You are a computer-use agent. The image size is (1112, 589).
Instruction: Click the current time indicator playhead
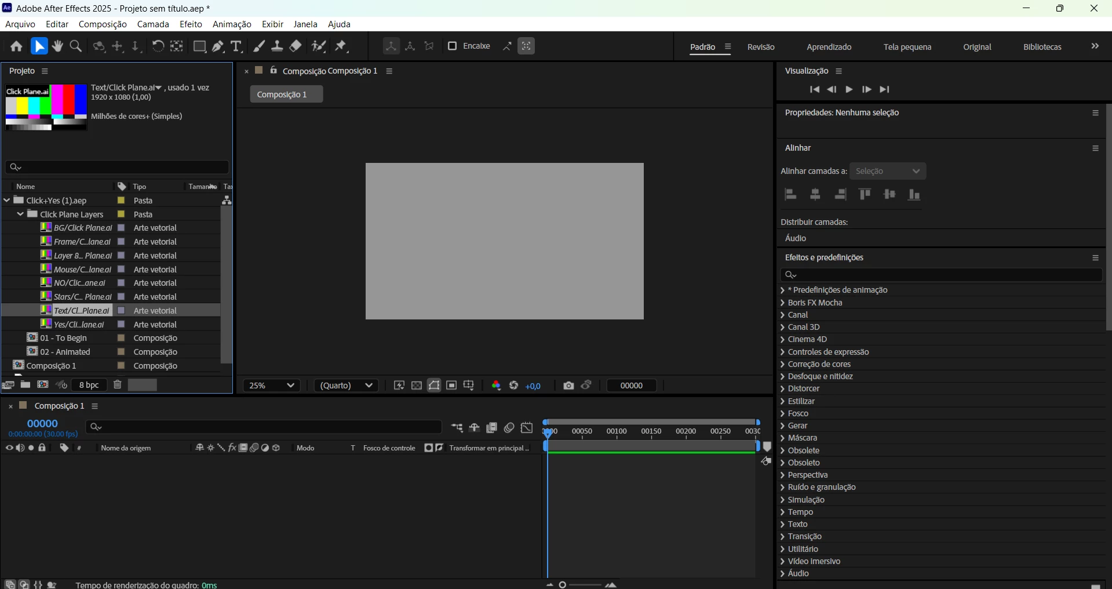548,432
